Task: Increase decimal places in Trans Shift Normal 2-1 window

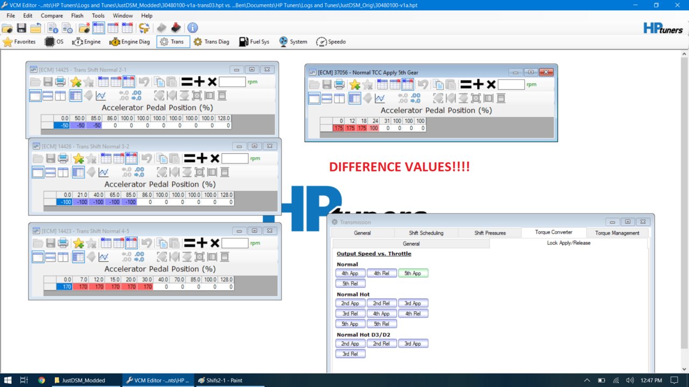Action: pos(137,95)
